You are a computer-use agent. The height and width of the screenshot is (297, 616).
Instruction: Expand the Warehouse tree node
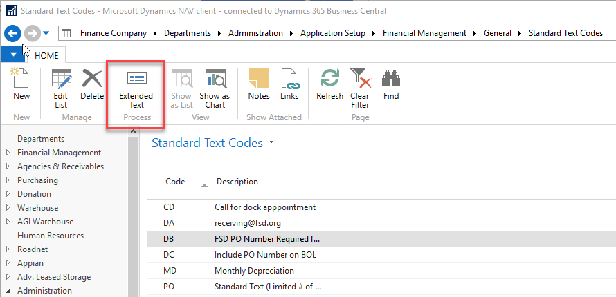point(8,208)
